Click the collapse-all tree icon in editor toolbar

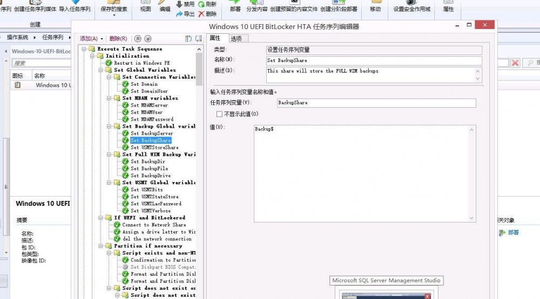point(198,38)
